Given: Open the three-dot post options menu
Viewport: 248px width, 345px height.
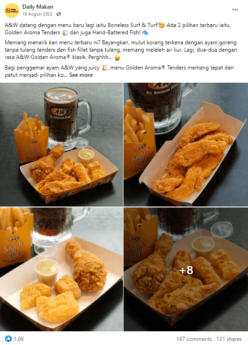Looking at the screenshot, I should (235, 10).
